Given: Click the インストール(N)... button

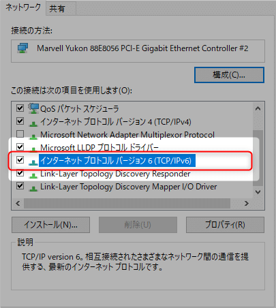Looking at the screenshot, I should coord(50,225).
